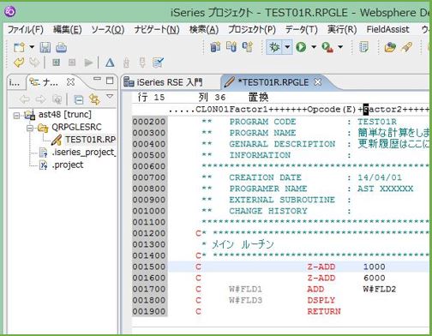The height and width of the screenshot is (336, 432).
Task: Switch to the 'i...' view tab
Action: [15, 82]
